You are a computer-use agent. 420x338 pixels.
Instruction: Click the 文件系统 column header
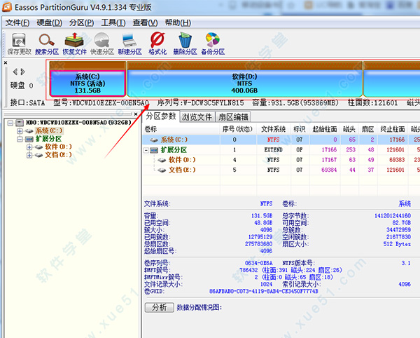coord(274,130)
